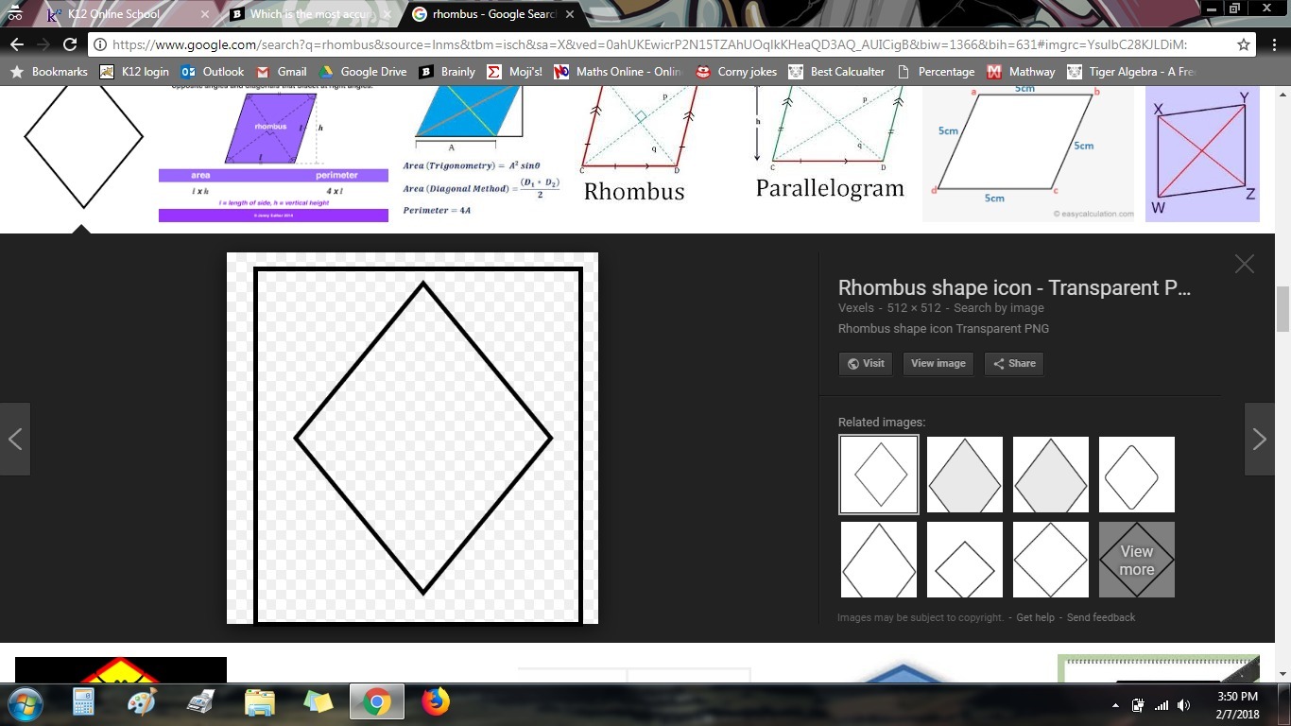Open the Tiger Algebra bookmark
The image size is (1291, 726).
[1131, 72]
